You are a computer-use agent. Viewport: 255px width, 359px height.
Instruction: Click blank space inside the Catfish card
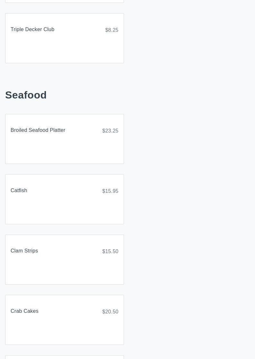pyautogui.click(x=64, y=209)
